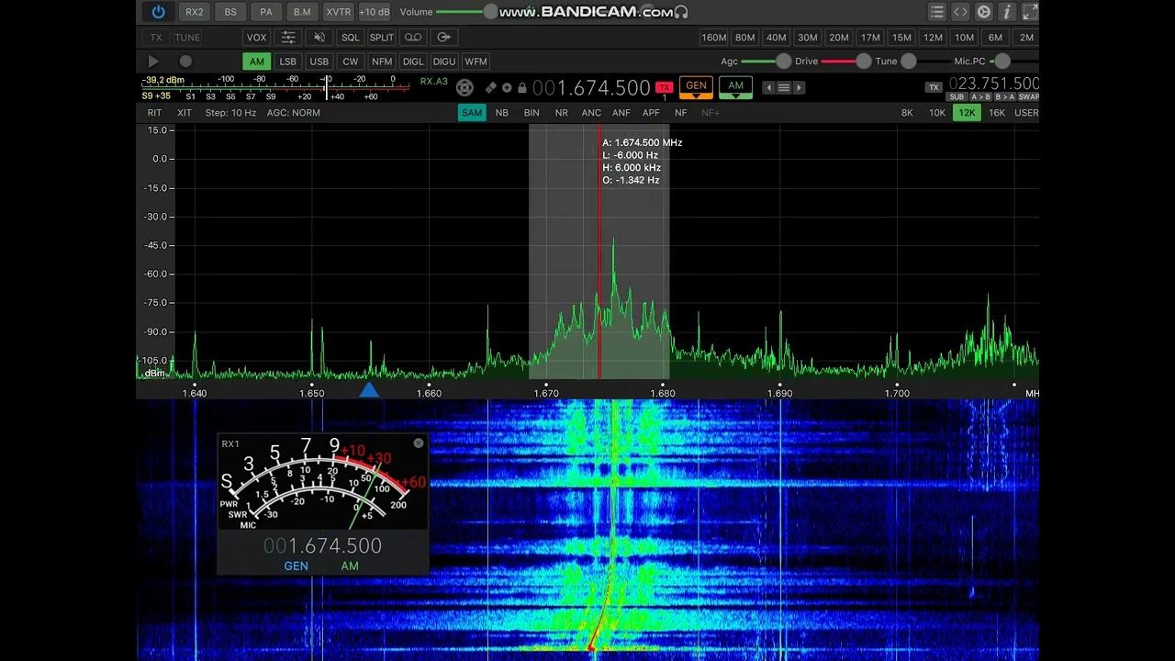Click the frequency lock padlock icon
The image size is (1175, 661).
[x=521, y=88]
